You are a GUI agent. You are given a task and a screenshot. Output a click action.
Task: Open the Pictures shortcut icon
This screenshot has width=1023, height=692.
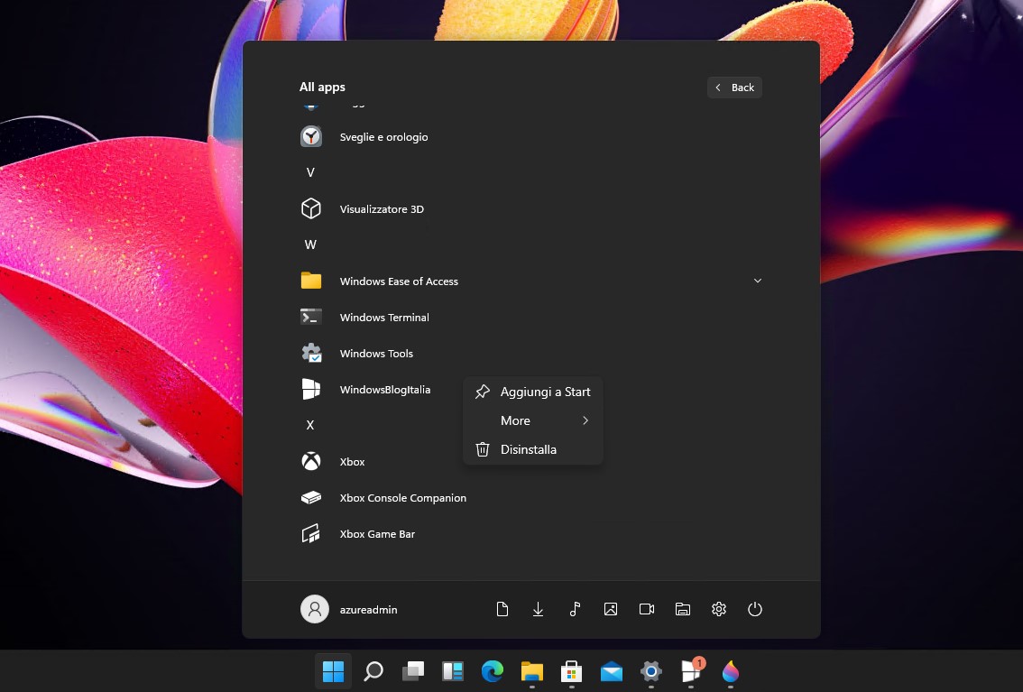(611, 609)
